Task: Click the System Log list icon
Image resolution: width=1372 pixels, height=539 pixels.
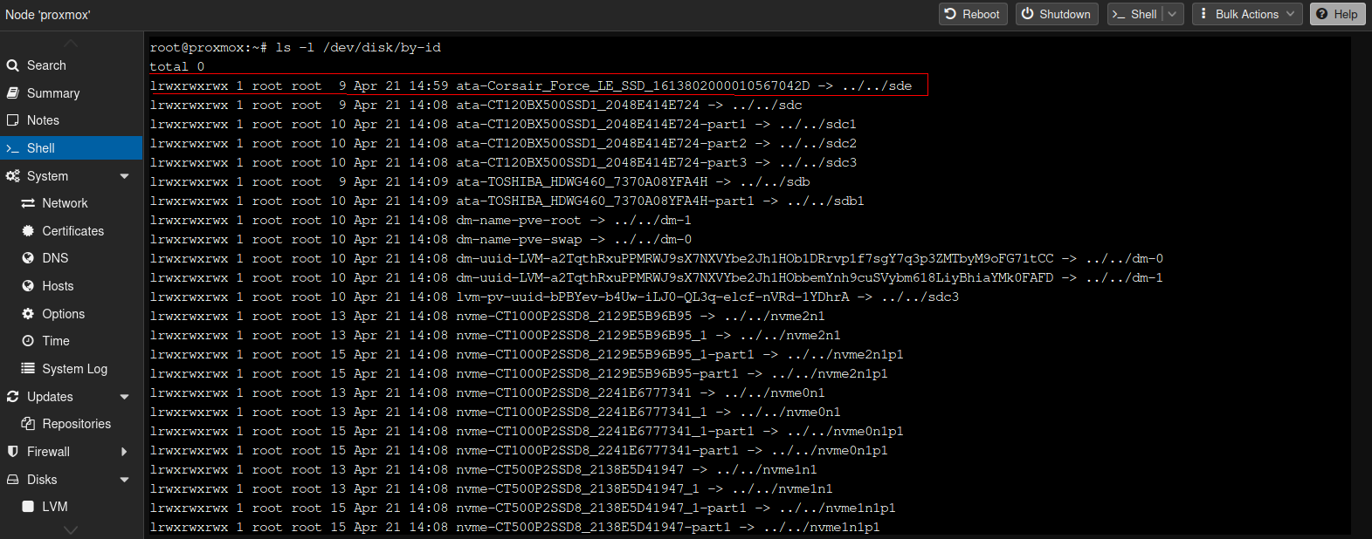Action: 28,369
